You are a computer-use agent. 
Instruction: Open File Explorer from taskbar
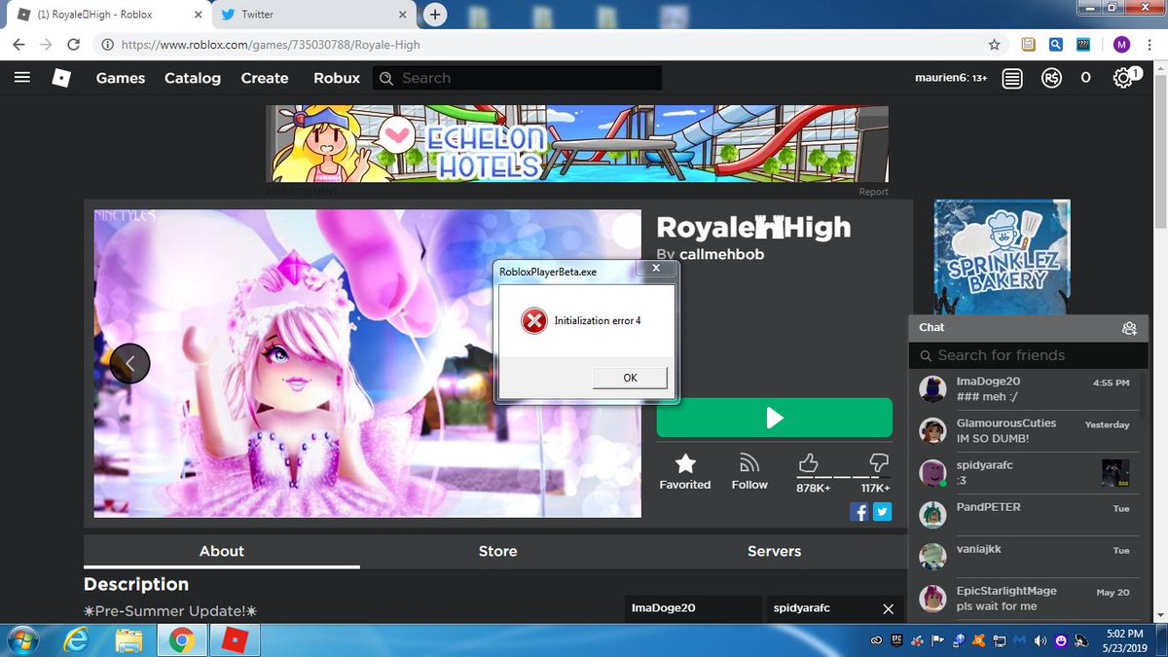[128, 640]
